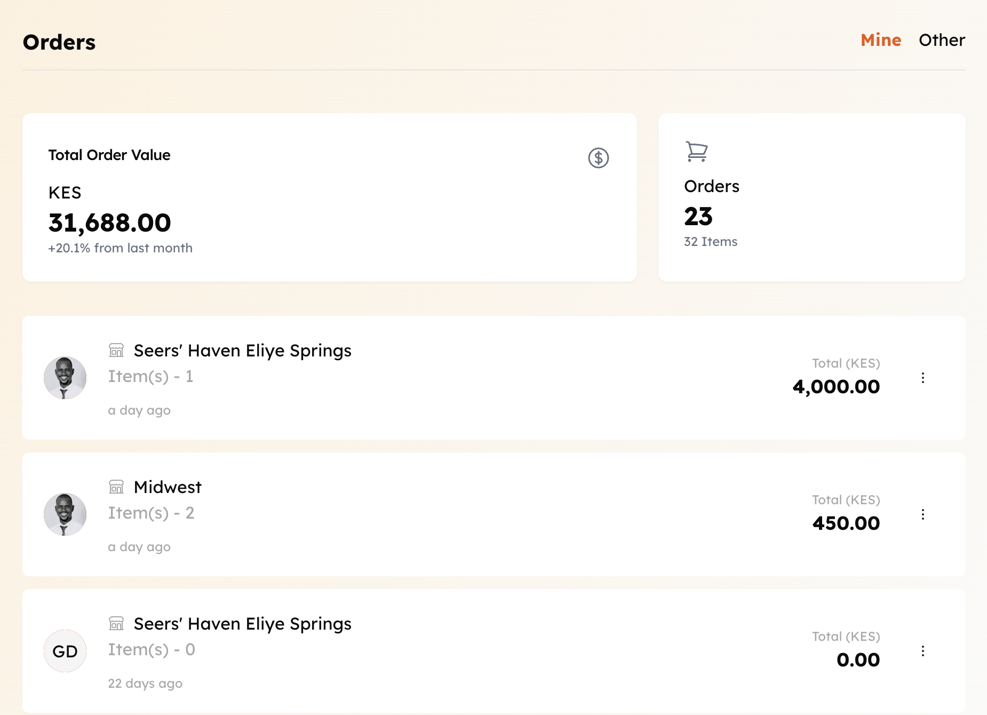
Task: Click the Total Order Value amount
Action: pyautogui.click(x=109, y=223)
